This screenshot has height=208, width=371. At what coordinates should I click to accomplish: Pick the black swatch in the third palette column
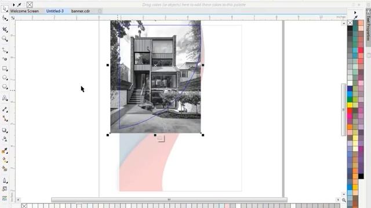point(361,176)
